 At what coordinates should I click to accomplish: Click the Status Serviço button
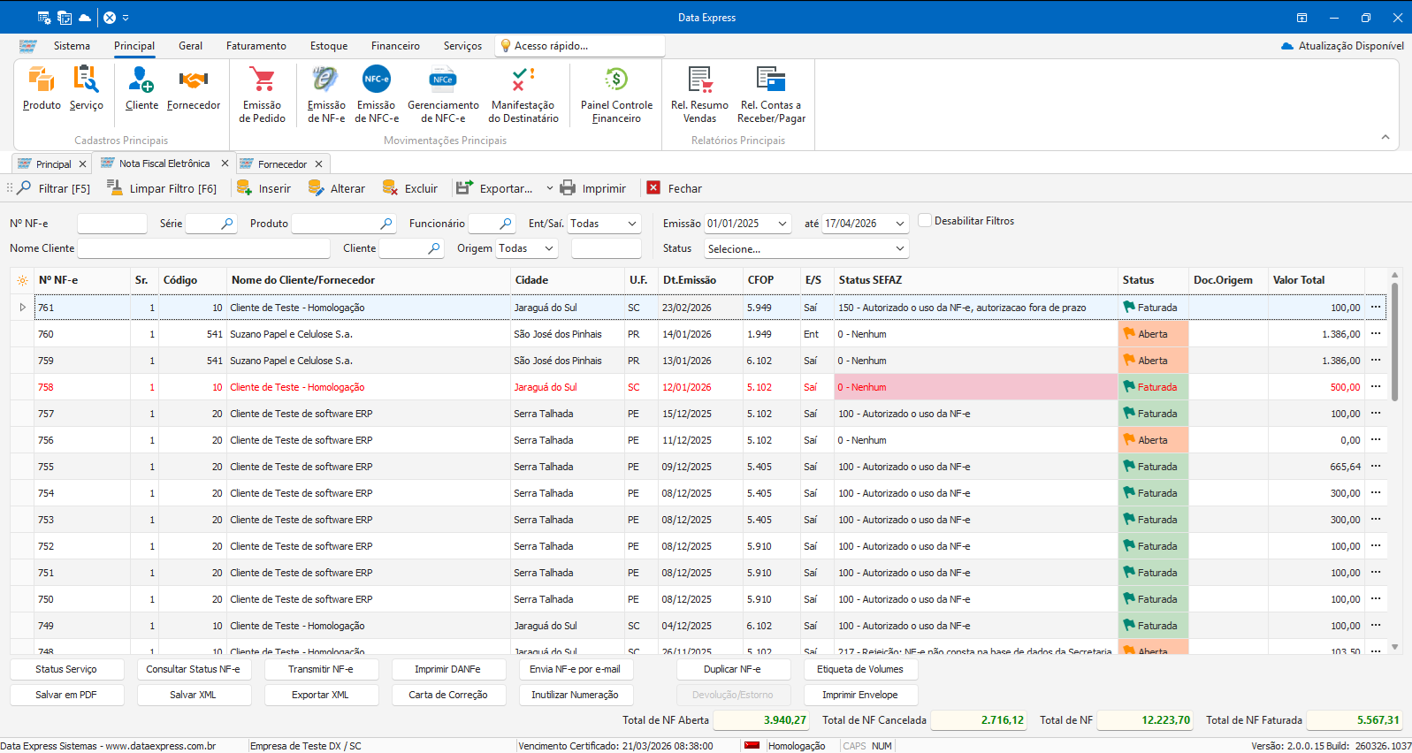coord(66,669)
